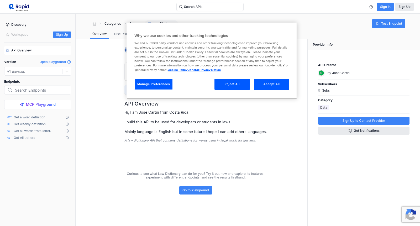This screenshot has height=226, width=420.
Task: Click the magnifier icon in Search APIs
Action: click(181, 7)
